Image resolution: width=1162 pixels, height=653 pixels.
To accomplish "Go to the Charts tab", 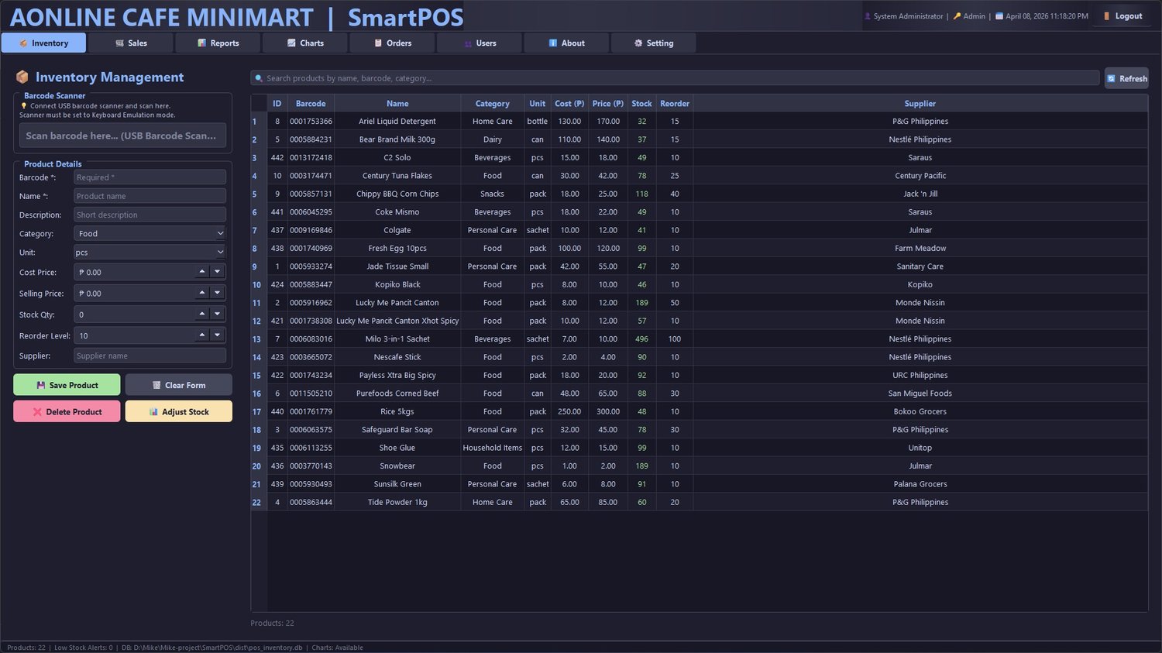I will click(305, 43).
